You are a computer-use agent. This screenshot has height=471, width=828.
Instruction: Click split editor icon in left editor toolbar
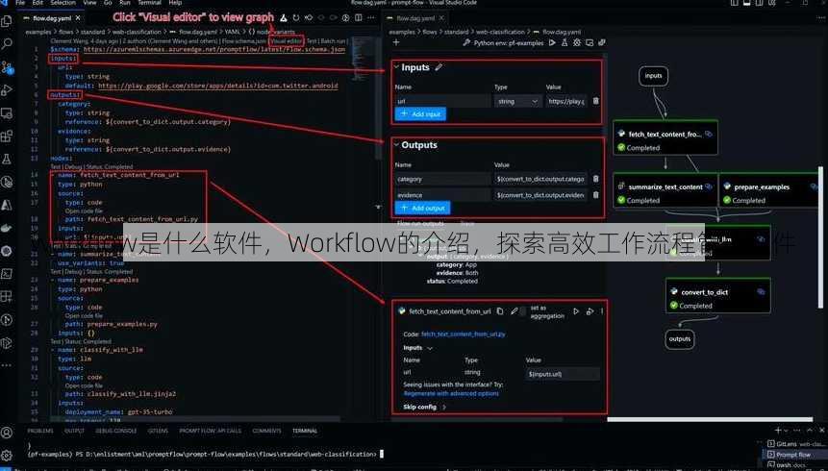click(x=359, y=18)
